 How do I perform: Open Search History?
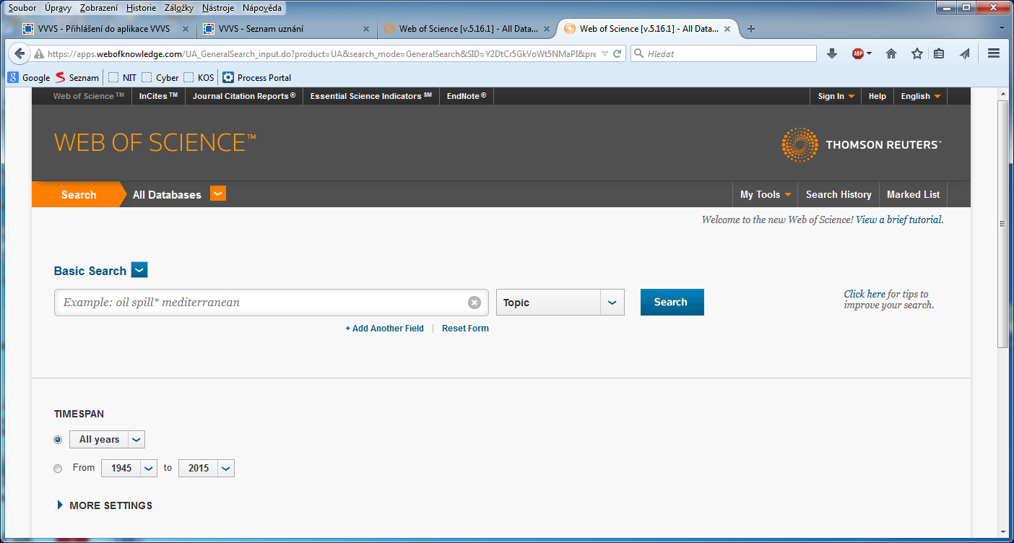838,194
